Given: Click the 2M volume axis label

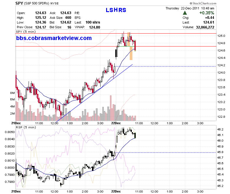Looking at the screenshot, I should [x=12, y=113].
